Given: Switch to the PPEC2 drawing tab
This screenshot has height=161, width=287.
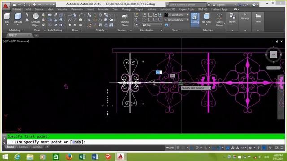Looking at the screenshot, I should point(19,35).
